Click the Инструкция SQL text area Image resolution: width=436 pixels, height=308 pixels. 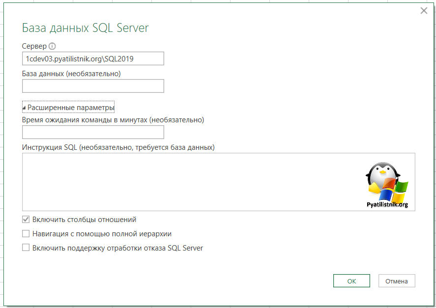219,182
